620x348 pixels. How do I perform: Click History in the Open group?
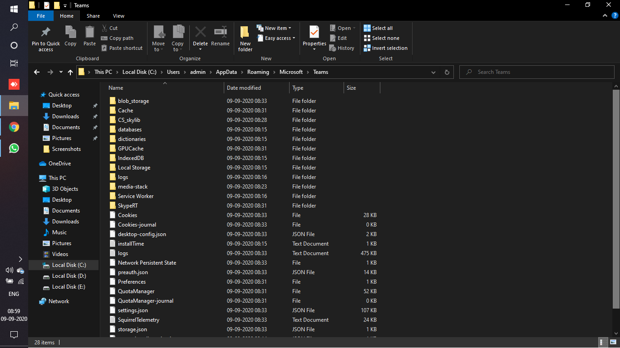(x=342, y=48)
